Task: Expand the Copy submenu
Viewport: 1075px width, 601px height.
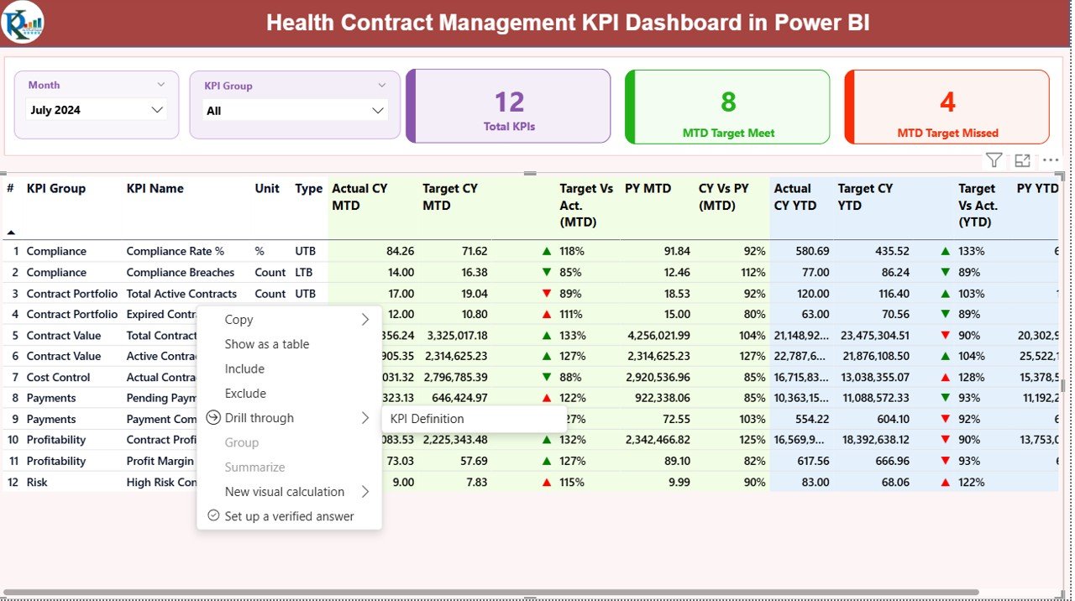Action: [x=365, y=320]
